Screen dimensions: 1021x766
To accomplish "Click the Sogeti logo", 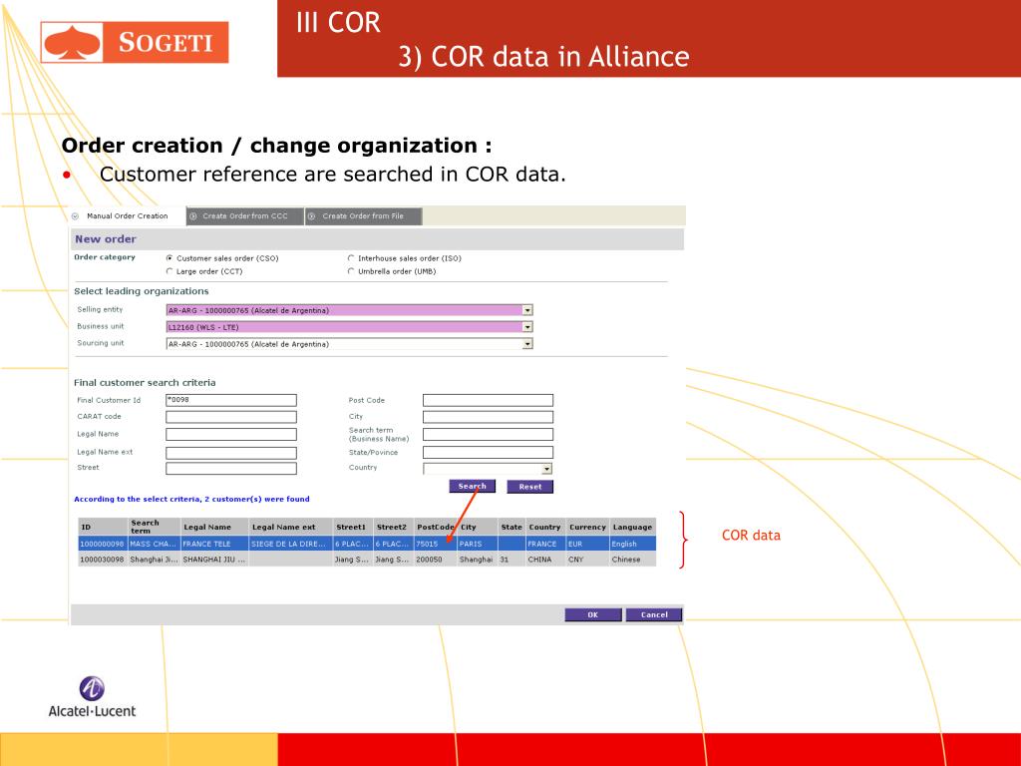I will tap(135, 42).
